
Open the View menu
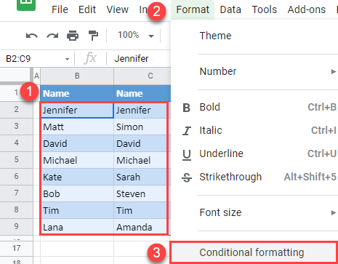tap(118, 9)
